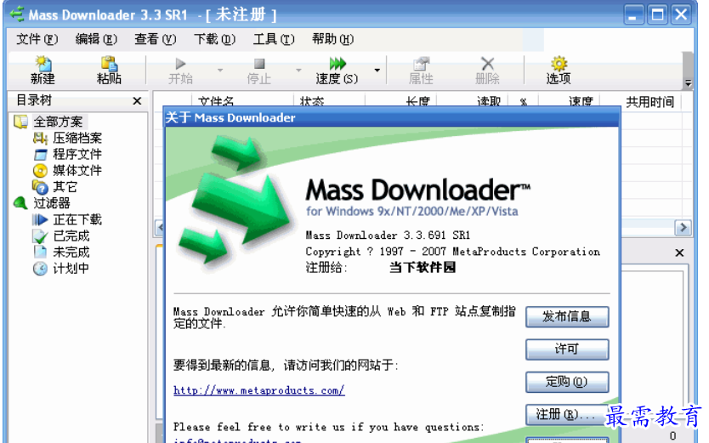Open the dropdown arrow beside 速度
This screenshot has width=709, height=443.
point(377,70)
